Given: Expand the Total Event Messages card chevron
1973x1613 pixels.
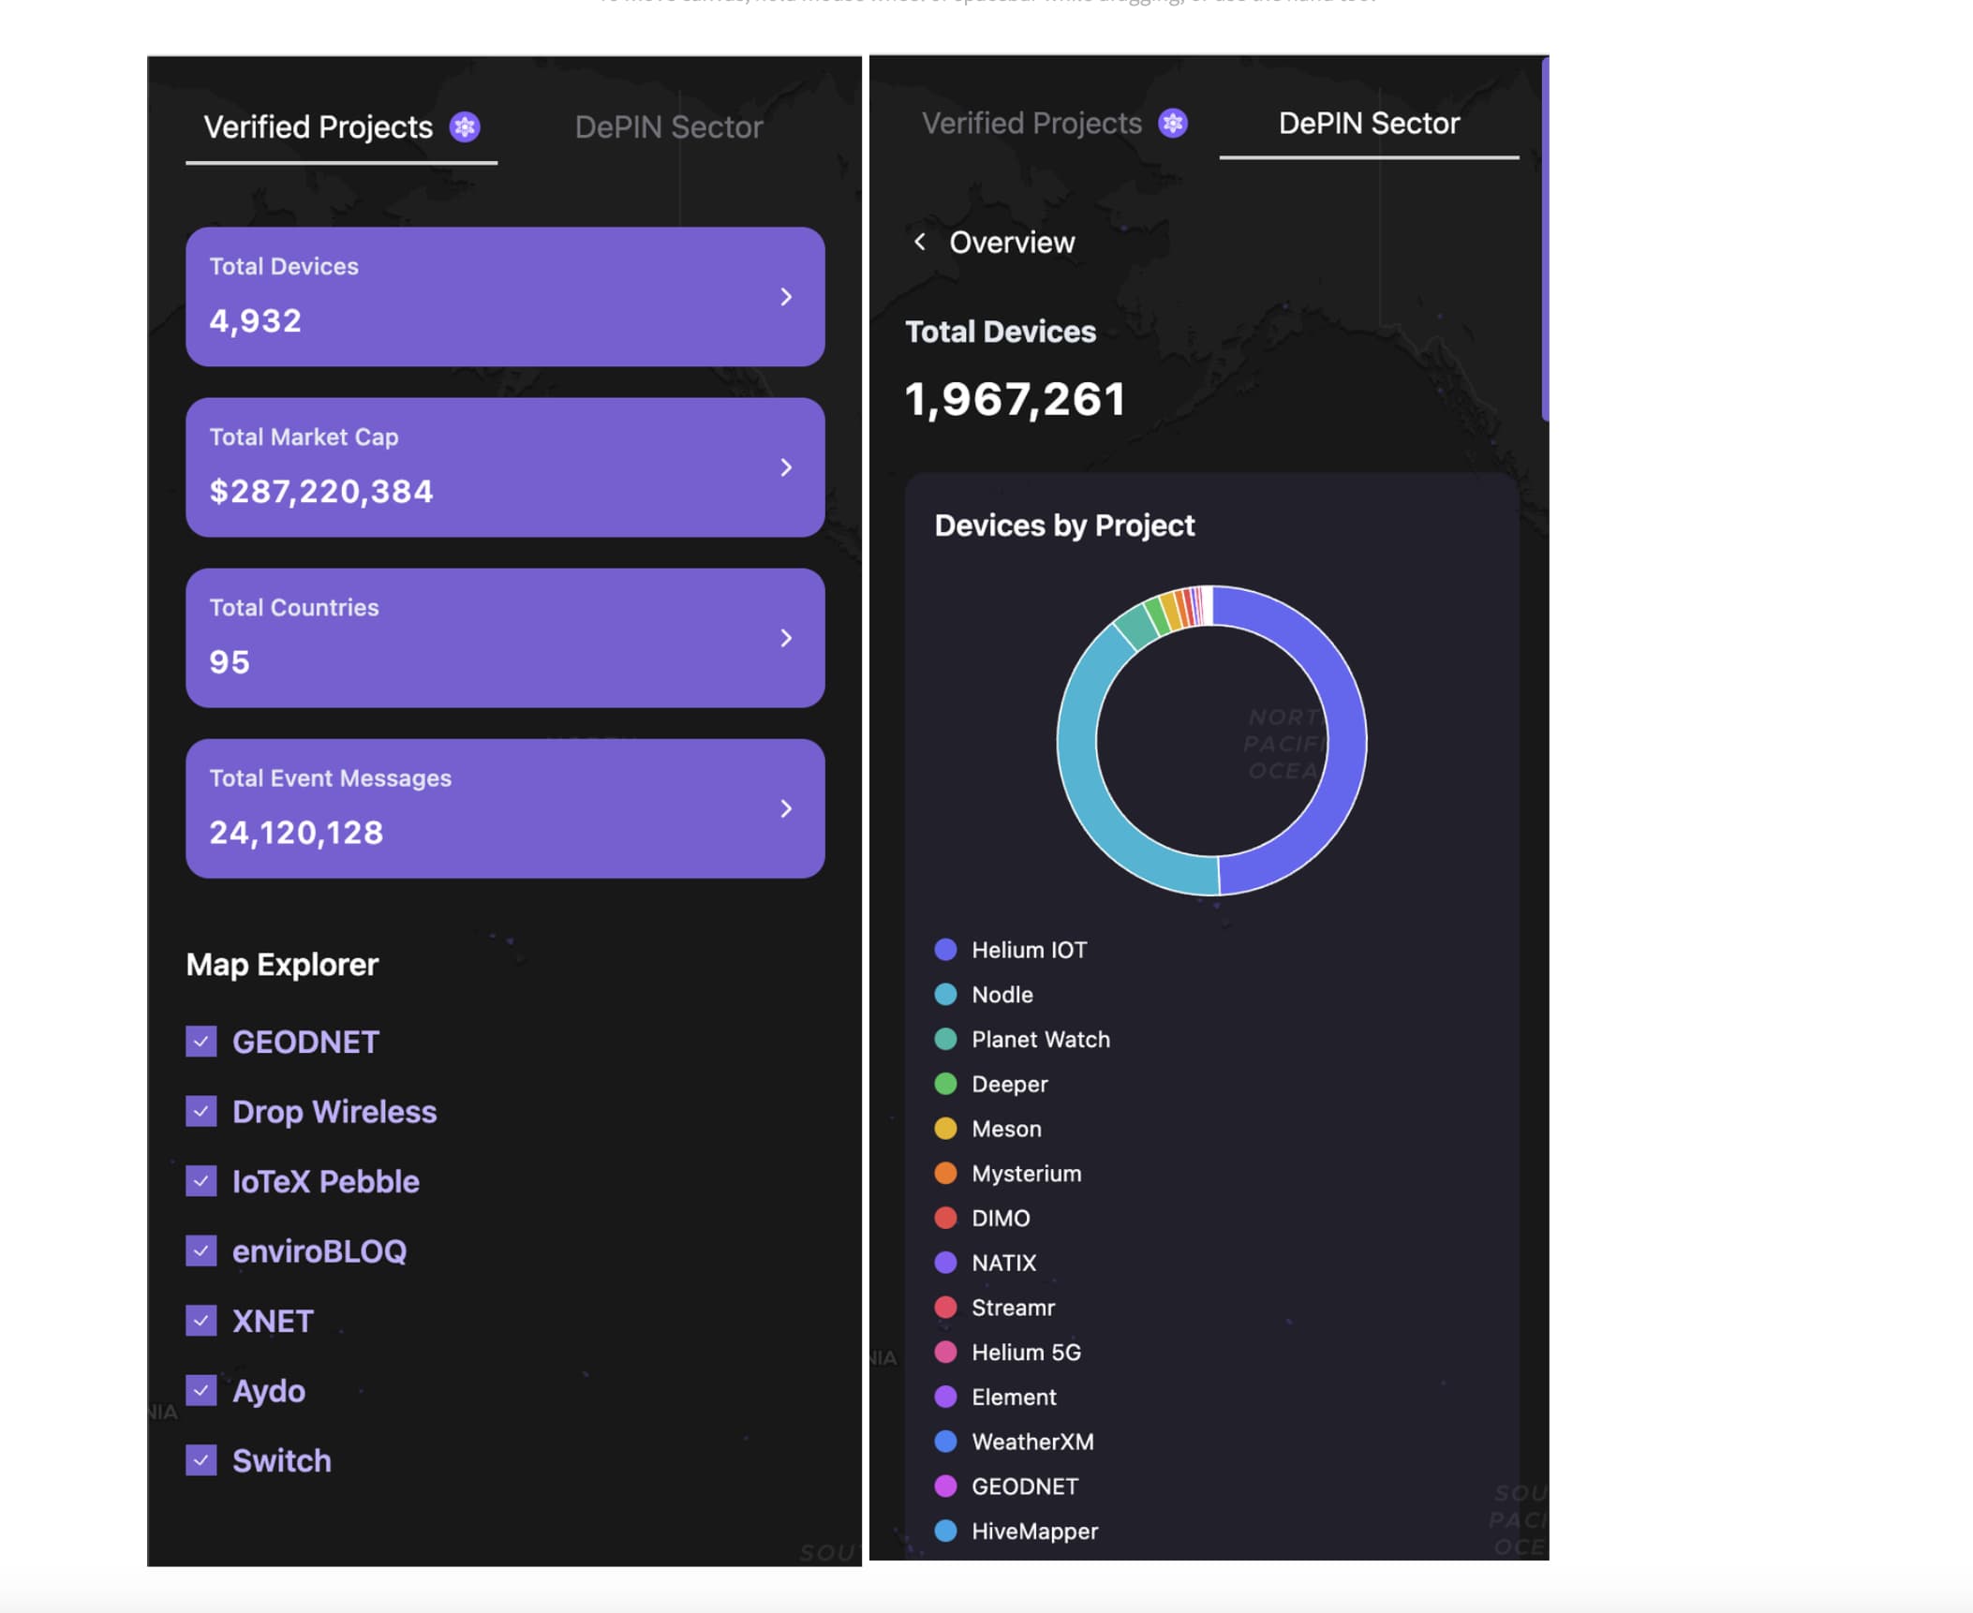Looking at the screenshot, I should click(786, 808).
